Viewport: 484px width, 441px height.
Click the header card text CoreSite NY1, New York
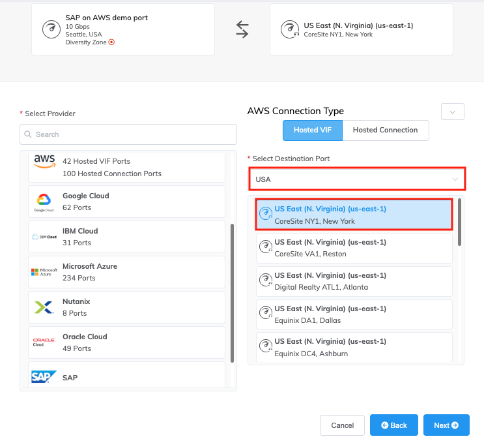[x=338, y=35]
